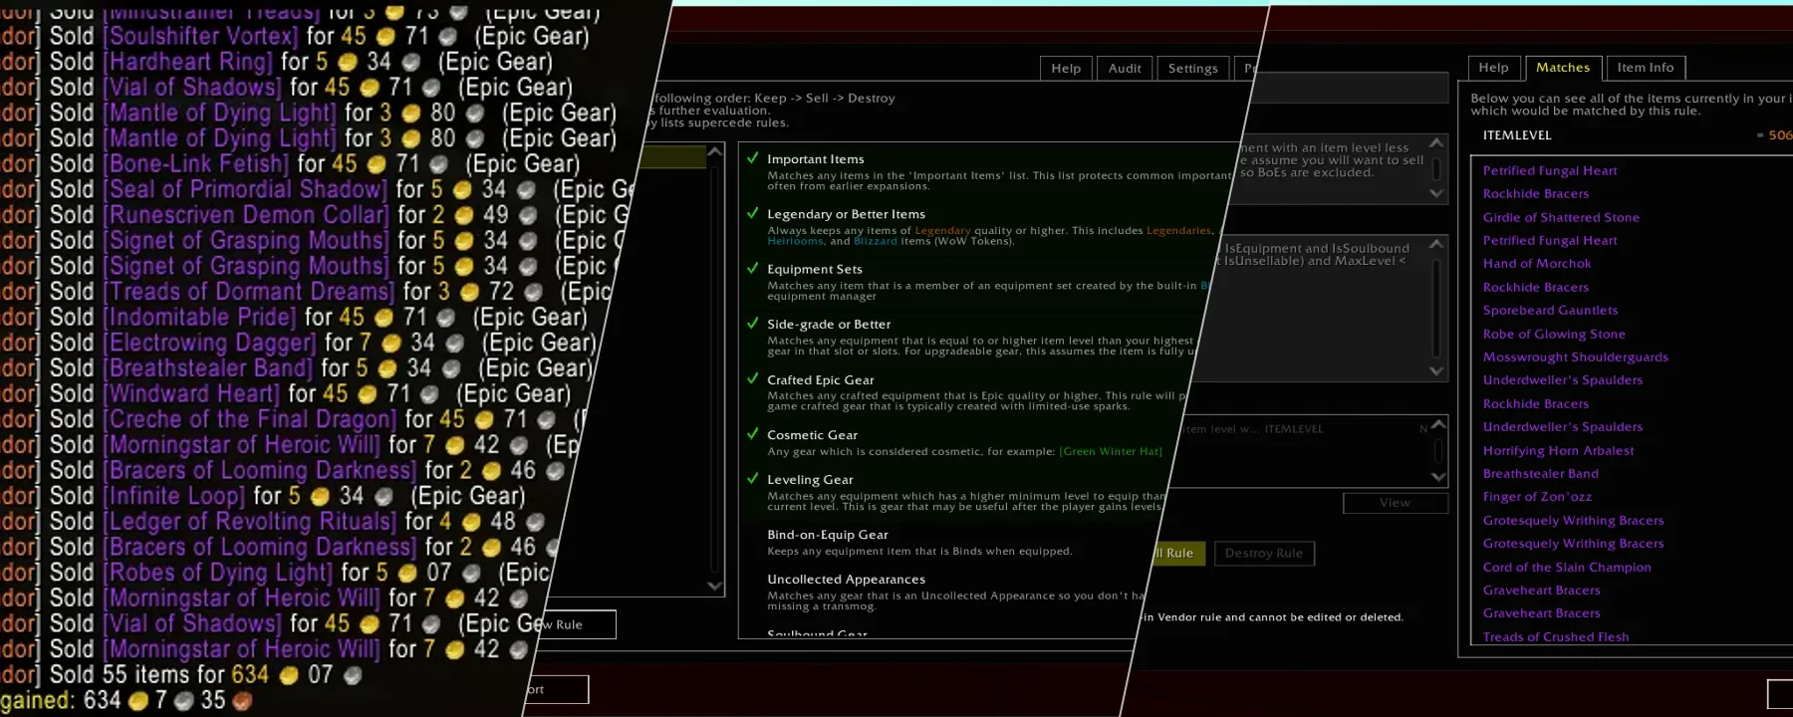Viewport: 1793px width, 717px height.
Task: Select Girdle of Shattered Stone in matches
Action: click(x=1561, y=217)
